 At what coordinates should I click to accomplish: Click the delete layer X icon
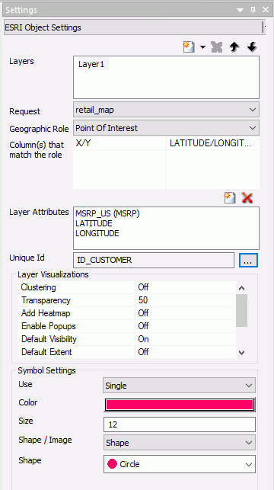(x=217, y=47)
